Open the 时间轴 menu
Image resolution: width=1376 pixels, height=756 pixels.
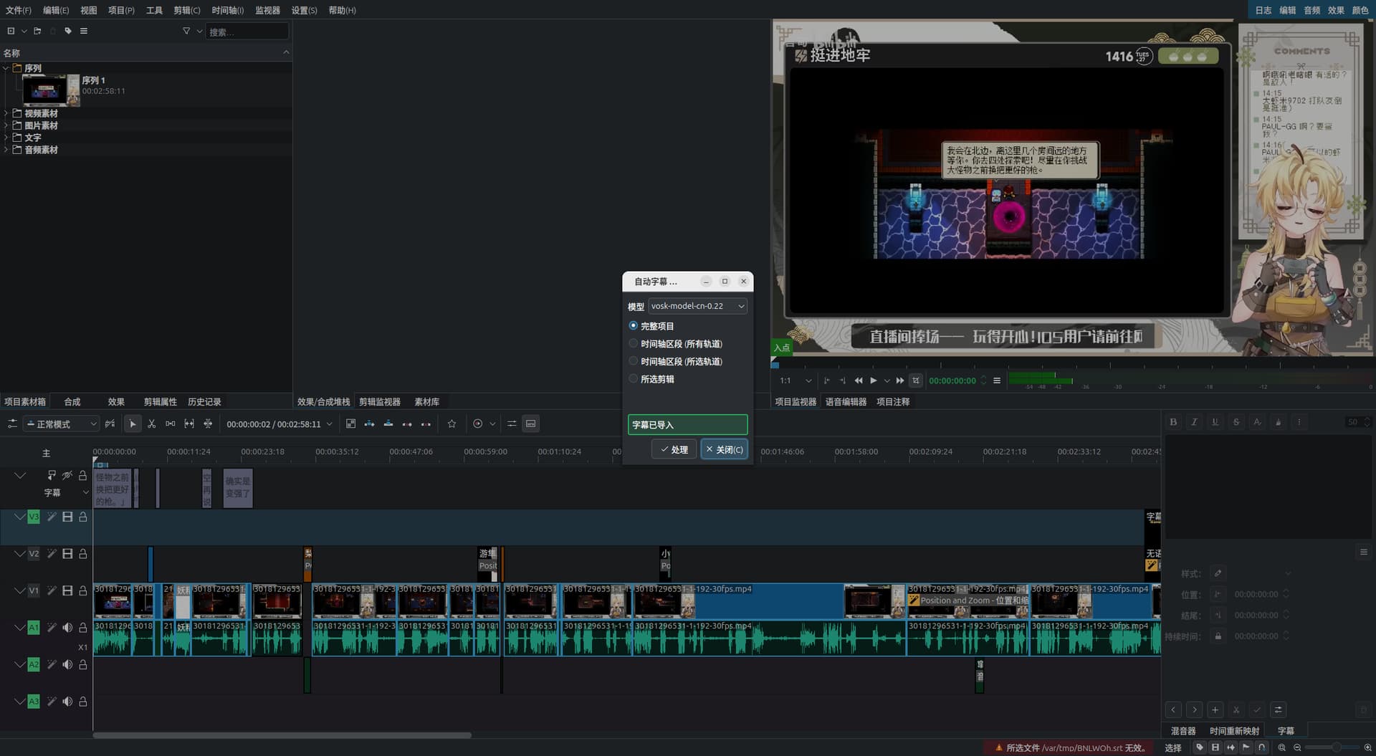click(x=228, y=10)
